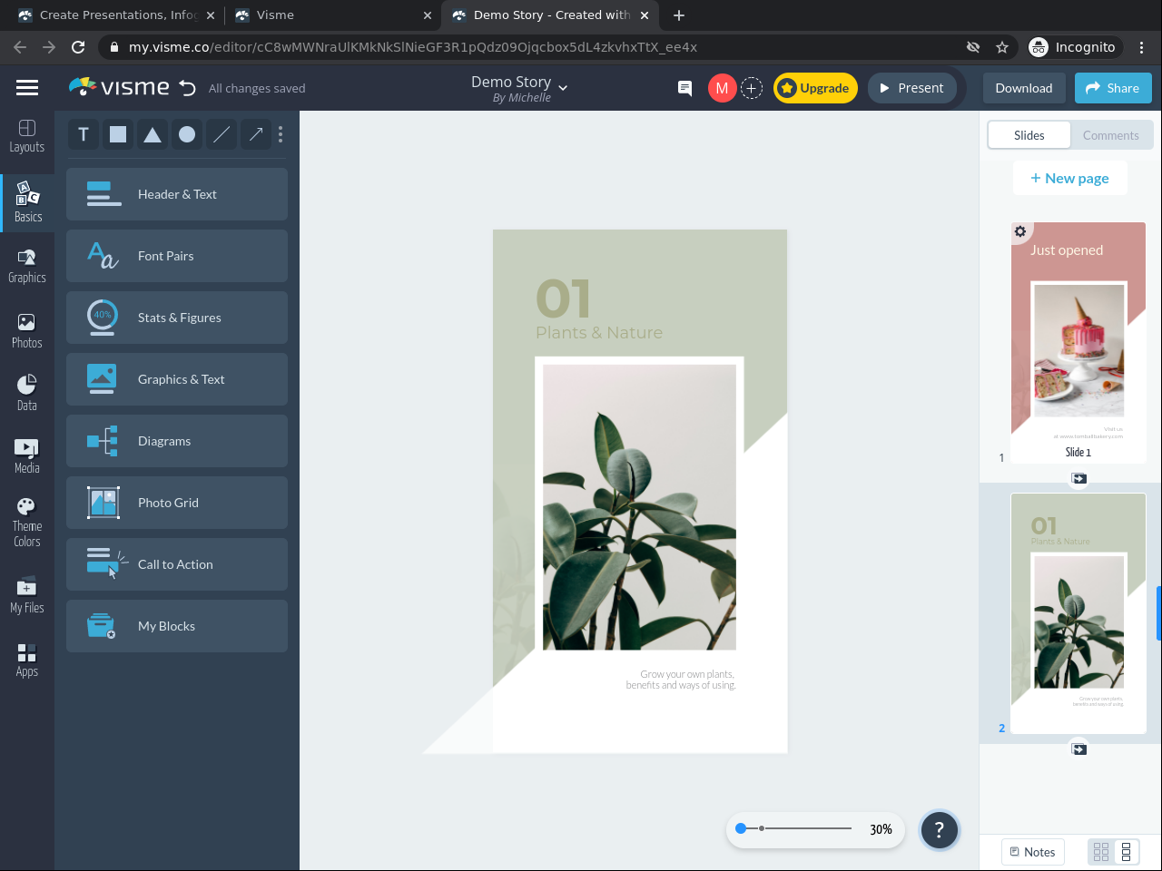Expand the Font Pairs block category
Image resolution: width=1162 pixels, height=871 pixels.
(177, 256)
